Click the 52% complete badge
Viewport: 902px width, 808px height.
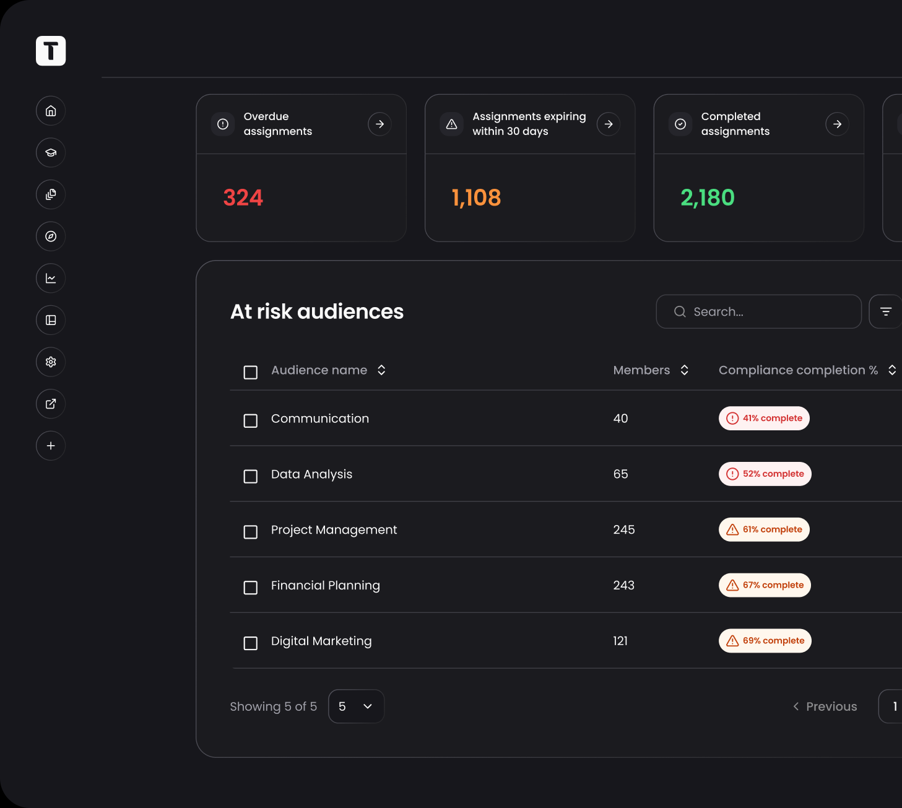[x=765, y=474]
